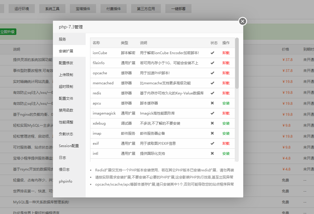Uninstall the ionCube extension
Screen dimensions: 314x214
[x=226, y=53]
